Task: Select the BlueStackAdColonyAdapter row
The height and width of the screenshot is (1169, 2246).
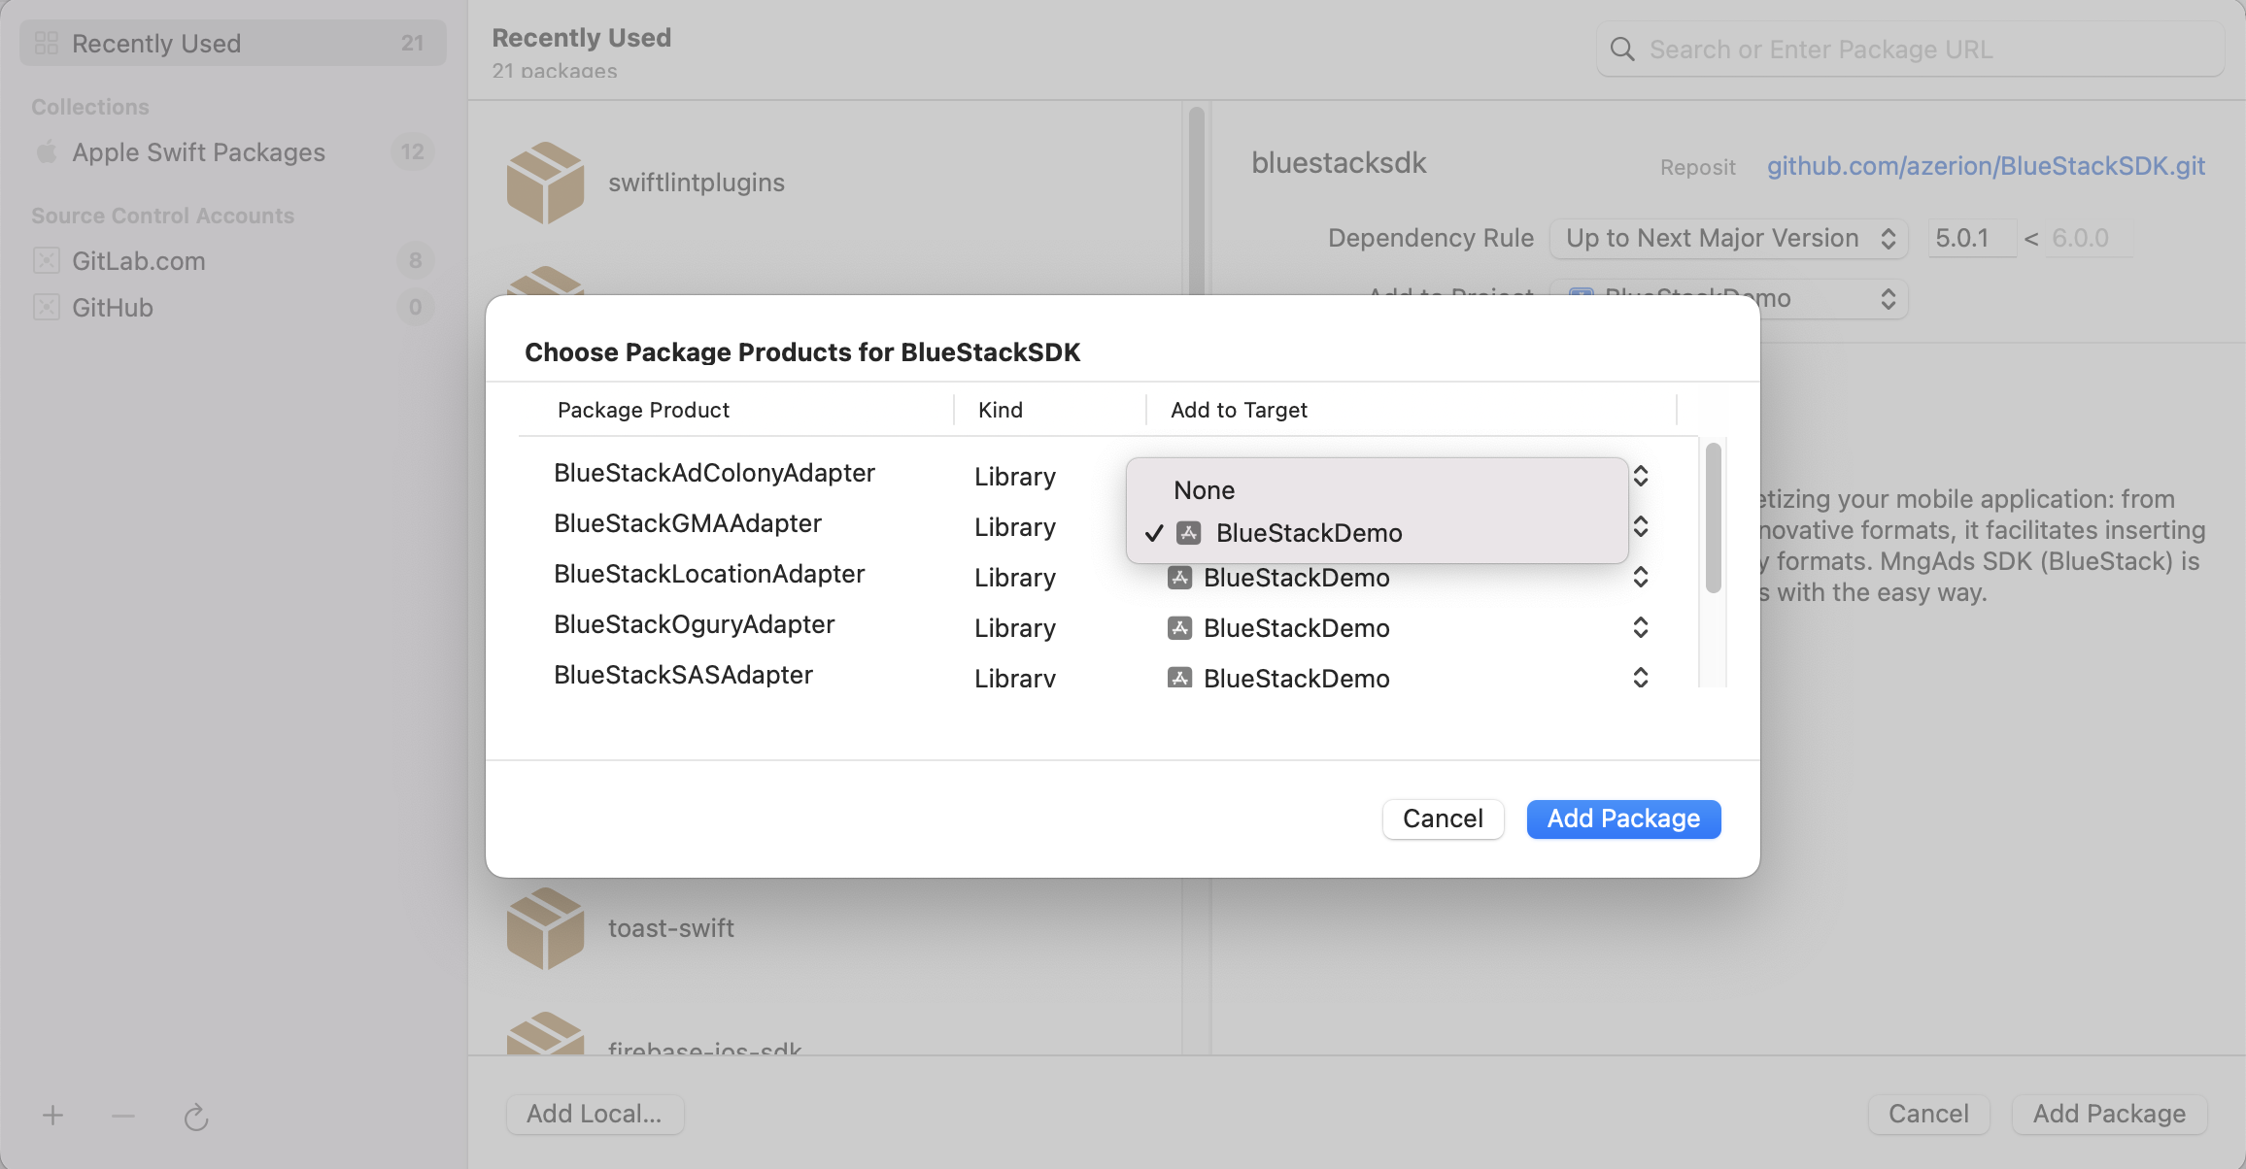Action: point(714,473)
